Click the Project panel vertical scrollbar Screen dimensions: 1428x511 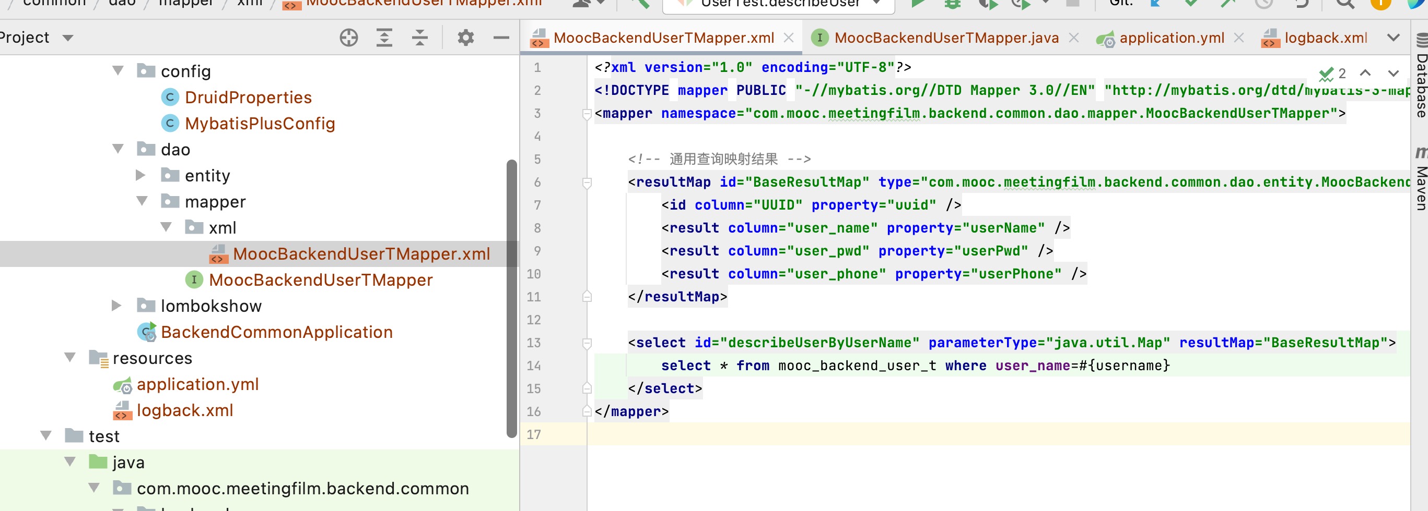511,299
